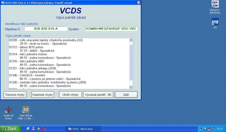Switch to VCDS Hlavní okno taskbar button

point(83,129)
